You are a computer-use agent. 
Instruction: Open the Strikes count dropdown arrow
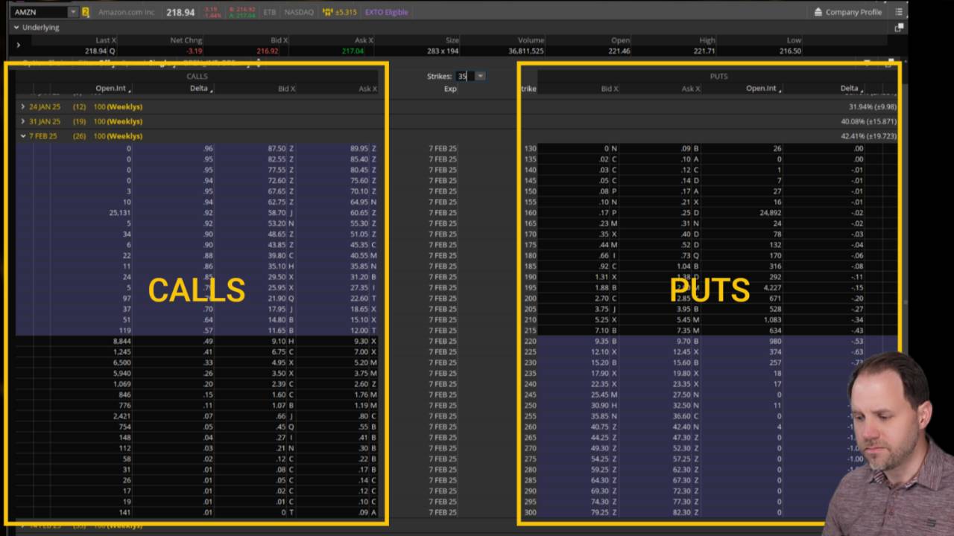(x=480, y=76)
